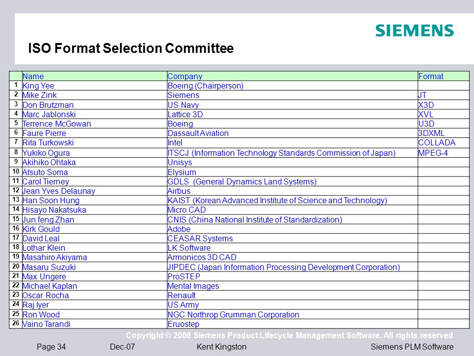Screen dimensions: 474x356
Task: Select Yukiko Ogura's name
Action: (x=46, y=153)
